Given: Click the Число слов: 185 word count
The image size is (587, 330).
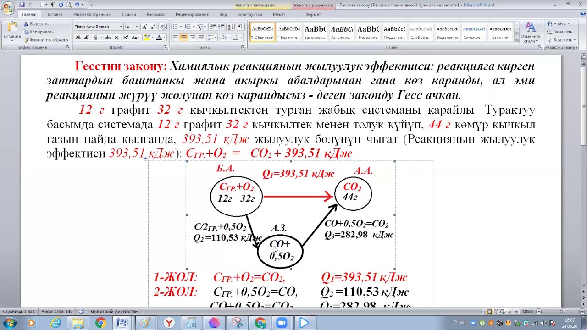Looking at the screenshot, I should click(57, 312).
